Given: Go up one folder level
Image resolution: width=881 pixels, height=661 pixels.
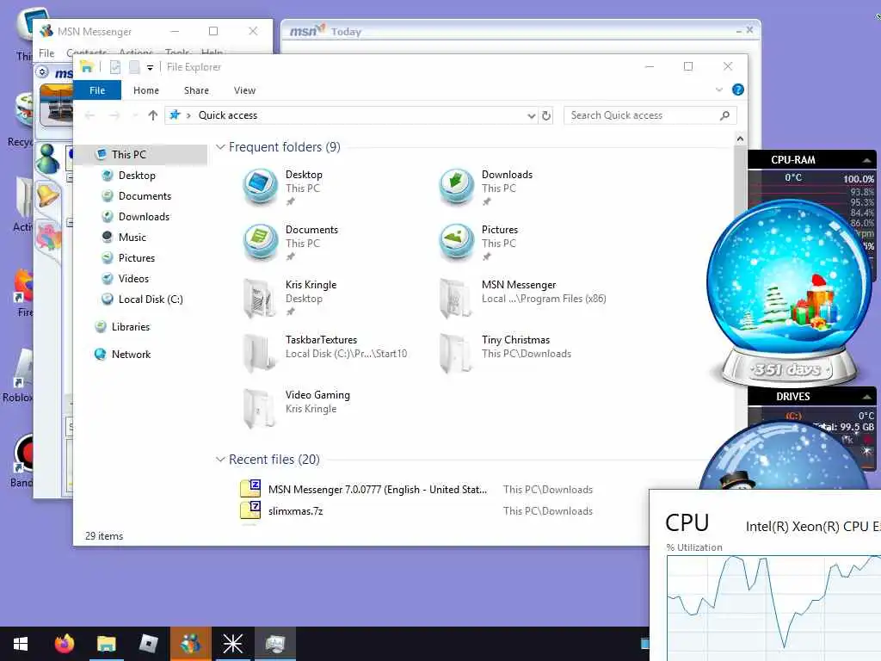Looking at the screenshot, I should [153, 115].
